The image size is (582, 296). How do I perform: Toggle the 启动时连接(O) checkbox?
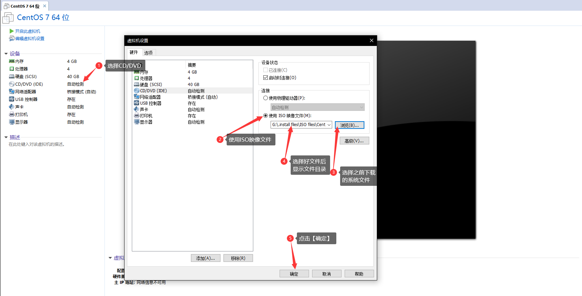tap(265, 78)
